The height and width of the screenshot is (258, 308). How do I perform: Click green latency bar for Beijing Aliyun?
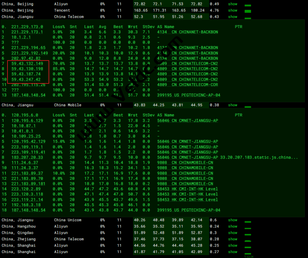click(248, 5)
